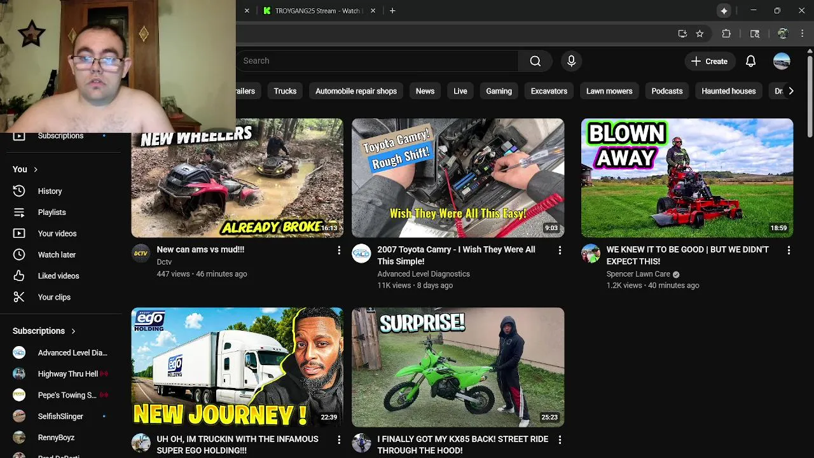This screenshot has width=814, height=458.
Task: Open more options for KX85 video
Action: pos(560,440)
